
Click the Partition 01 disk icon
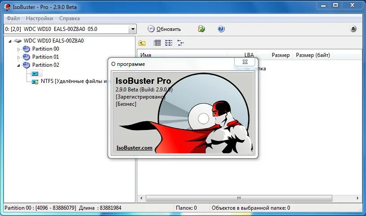[x=26, y=57]
